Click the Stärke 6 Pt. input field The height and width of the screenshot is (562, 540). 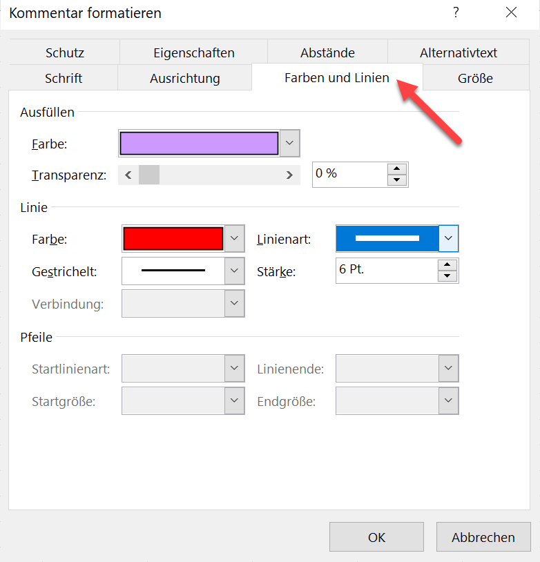coord(387,270)
